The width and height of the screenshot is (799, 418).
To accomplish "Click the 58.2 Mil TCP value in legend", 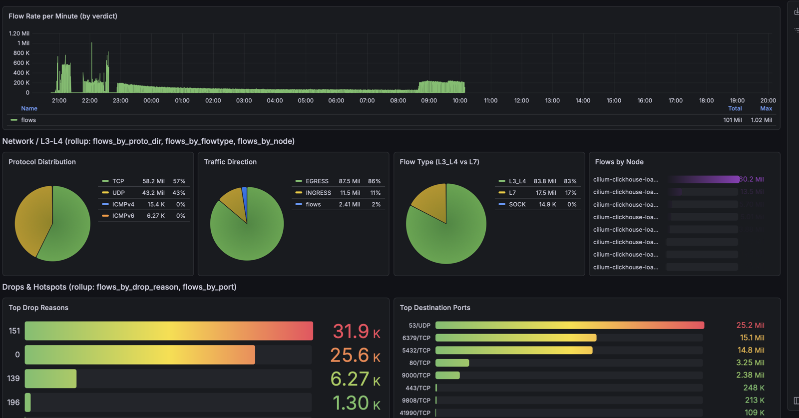I will (x=153, y=181).
